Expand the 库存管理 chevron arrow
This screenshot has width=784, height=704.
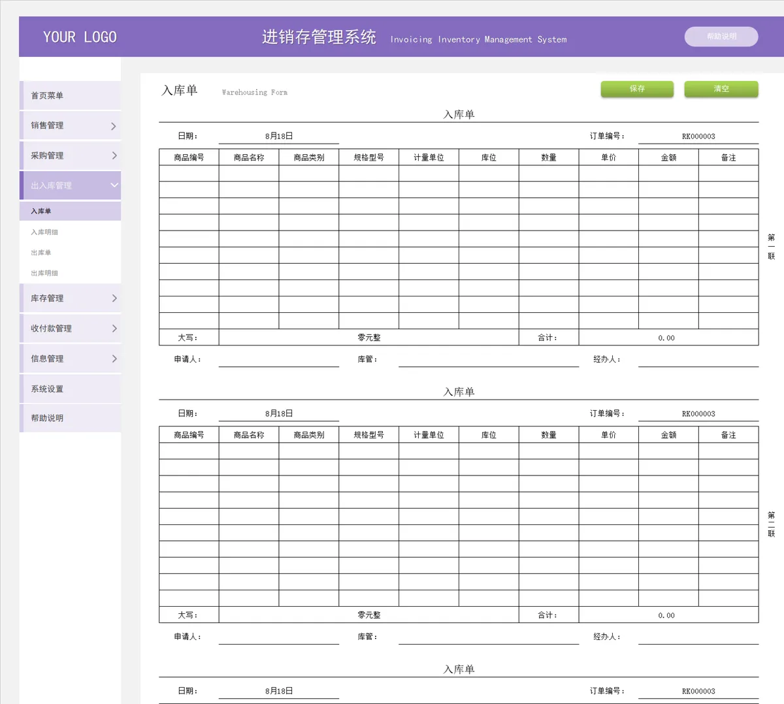114,298
